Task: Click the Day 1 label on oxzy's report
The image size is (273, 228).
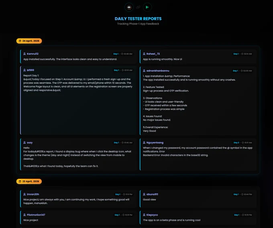Action: coord(116,143)
